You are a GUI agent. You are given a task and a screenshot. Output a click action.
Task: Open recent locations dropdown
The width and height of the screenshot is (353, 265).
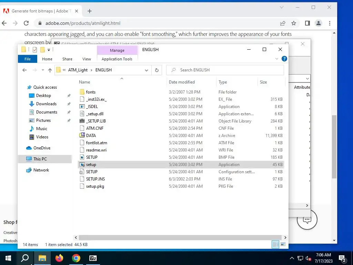click(43, 70)
